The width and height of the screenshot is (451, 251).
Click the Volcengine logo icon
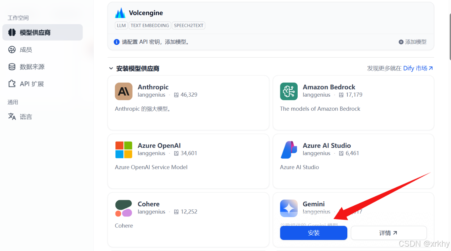[x=120, y=13]
